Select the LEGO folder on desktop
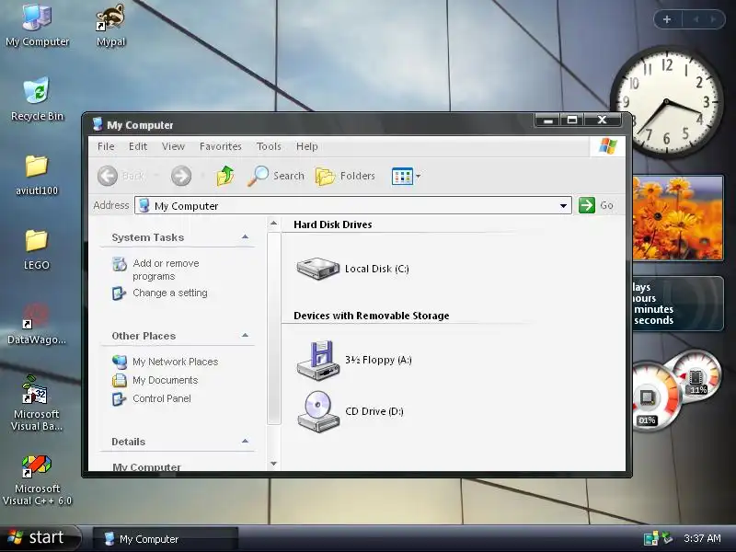The height and width of the screenshot is (552, 736). (x=37, y=249)
